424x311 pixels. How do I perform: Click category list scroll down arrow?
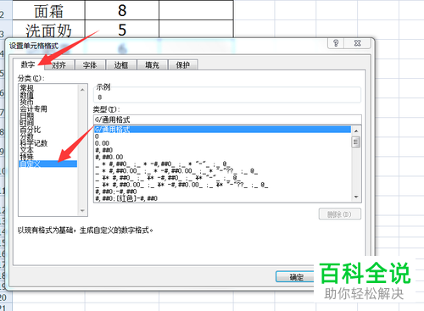[x=82, y=210]
